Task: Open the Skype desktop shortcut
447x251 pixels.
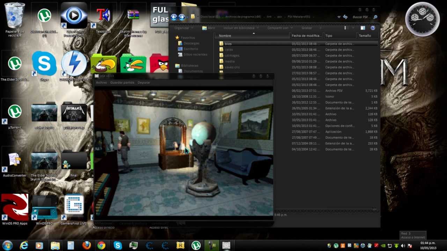Action: tap(44, 66)
